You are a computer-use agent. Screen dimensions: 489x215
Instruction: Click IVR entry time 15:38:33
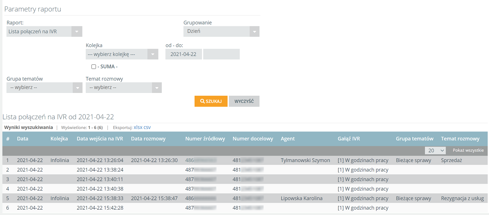pyautogui.click(x=100, y=198)
